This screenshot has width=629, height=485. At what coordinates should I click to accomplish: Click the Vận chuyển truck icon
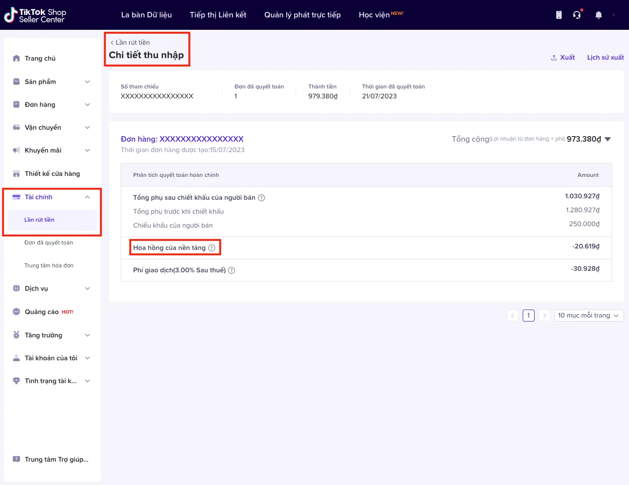pos(16,127)
